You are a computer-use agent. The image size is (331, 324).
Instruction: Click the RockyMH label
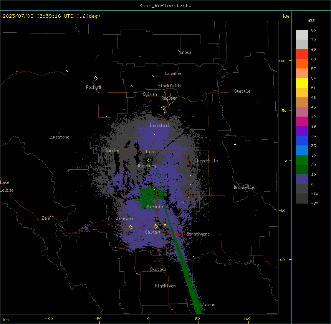pos(94,87)
